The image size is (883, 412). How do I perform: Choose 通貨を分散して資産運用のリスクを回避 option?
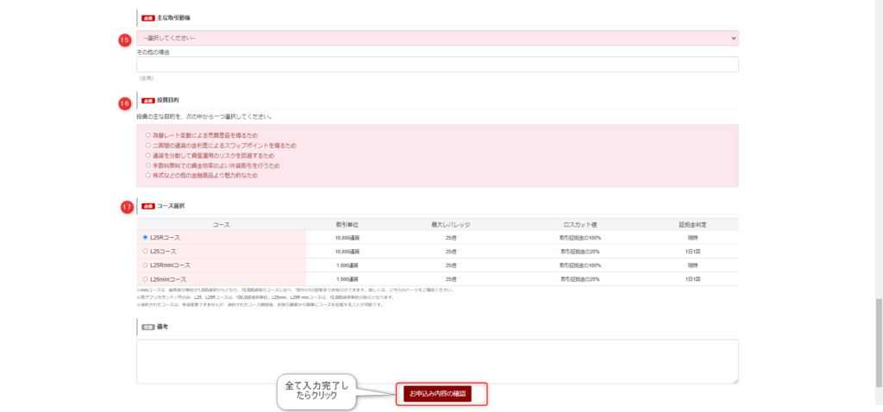[x=149, y=155]
